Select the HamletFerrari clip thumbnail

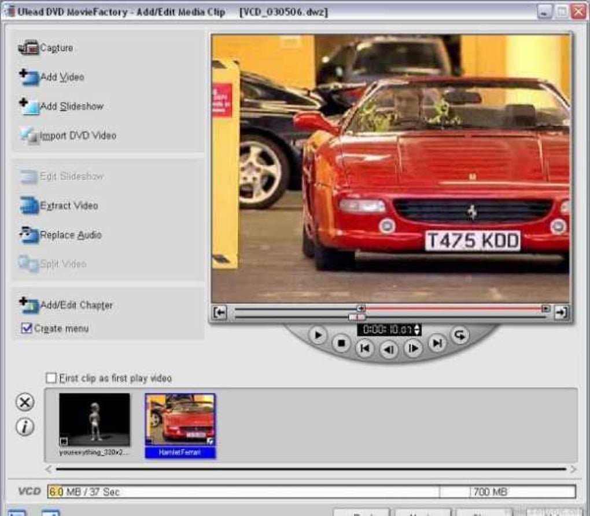[x=180, y=420]
